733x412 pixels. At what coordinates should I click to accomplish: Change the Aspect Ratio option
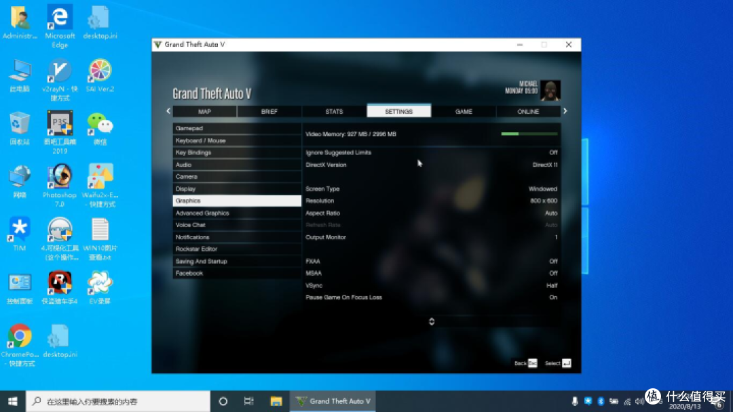pyautogui.click(x=431, y=213)
